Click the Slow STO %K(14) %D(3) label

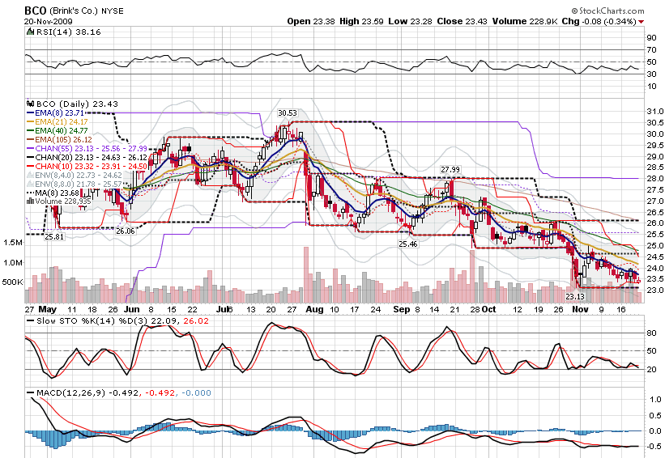coord(92,320)
